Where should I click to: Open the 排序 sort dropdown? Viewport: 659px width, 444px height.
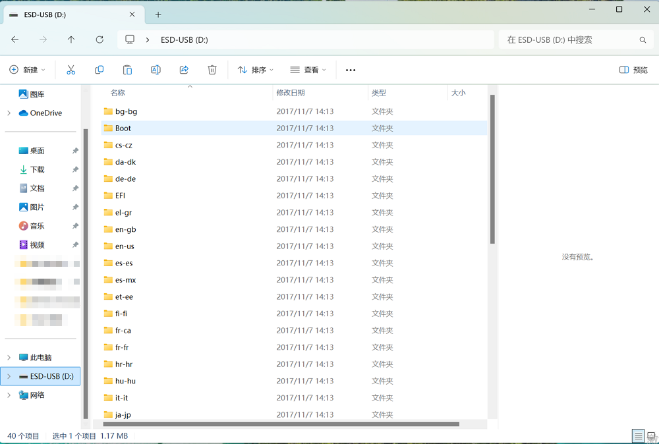(255, 70)
